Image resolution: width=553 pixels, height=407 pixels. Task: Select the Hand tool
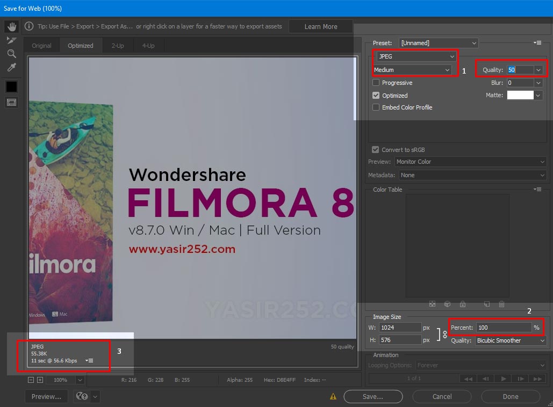[x=12, y=26]
